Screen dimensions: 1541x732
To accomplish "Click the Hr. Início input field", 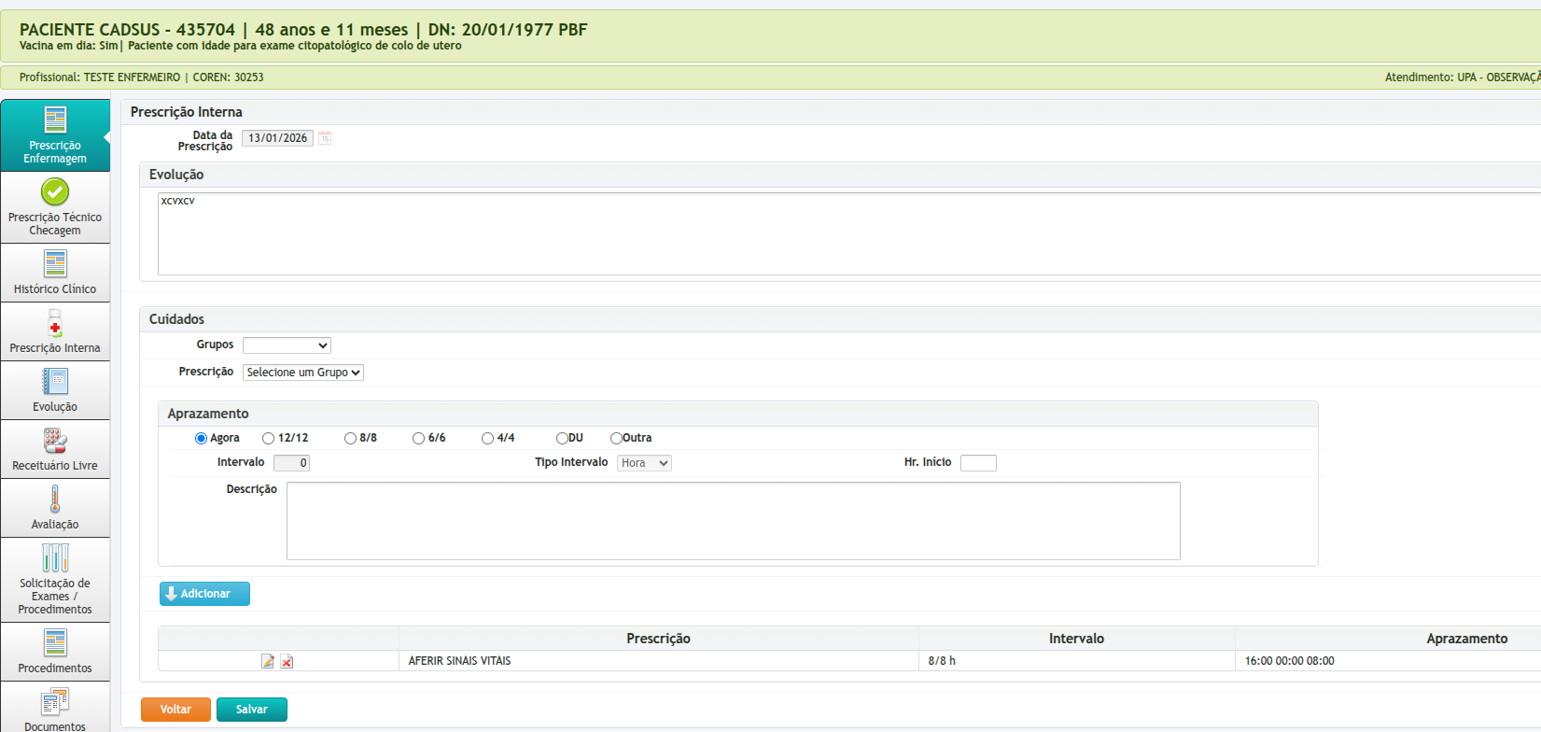I will pos(978,463).
